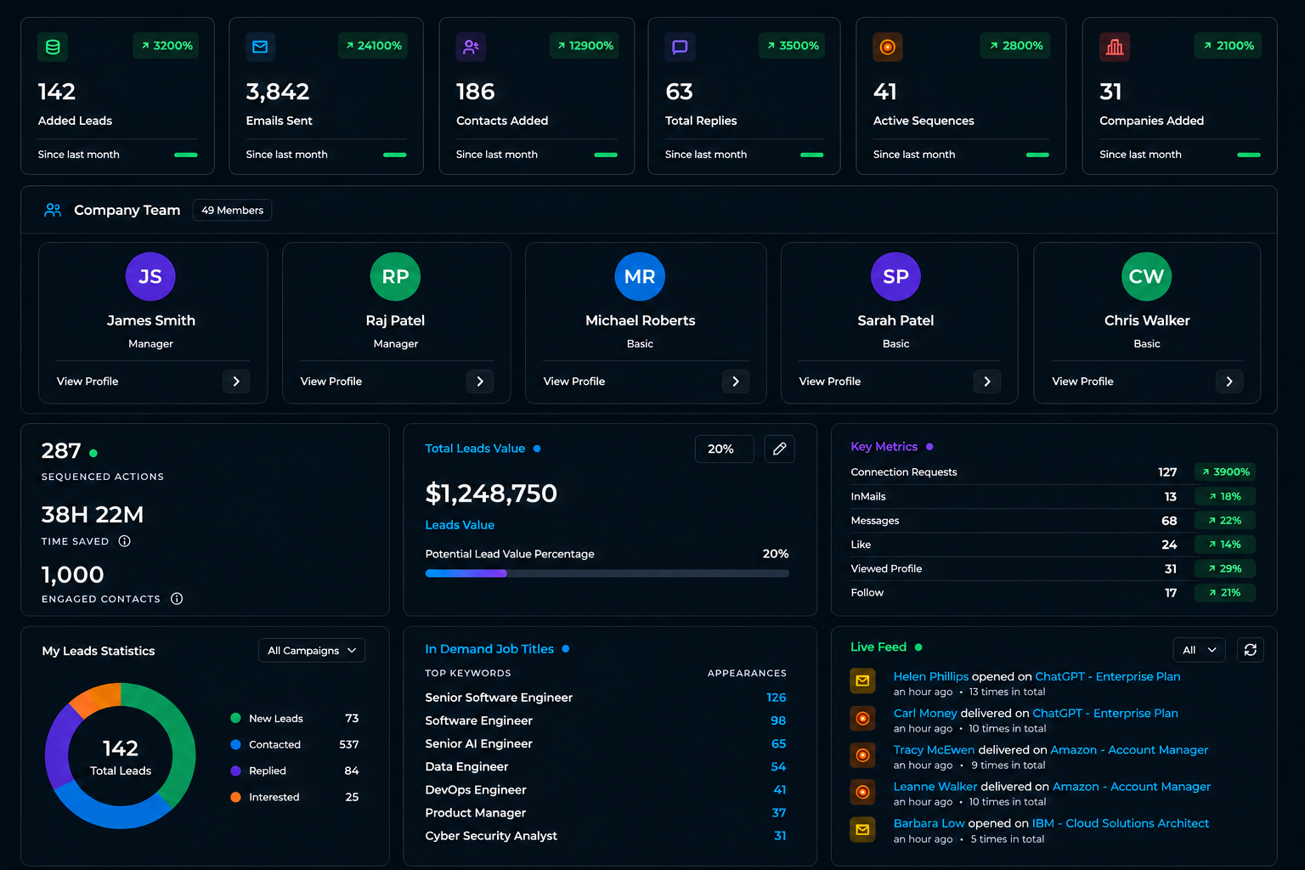
Task: Open Chris Walker's profile arrow
Action: pyautogui.click(x=1229, y=381)
